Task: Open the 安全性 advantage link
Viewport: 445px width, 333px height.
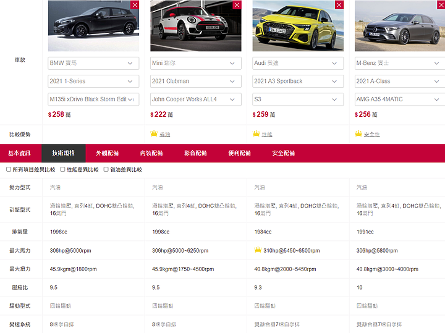Action: pos(372,135)
